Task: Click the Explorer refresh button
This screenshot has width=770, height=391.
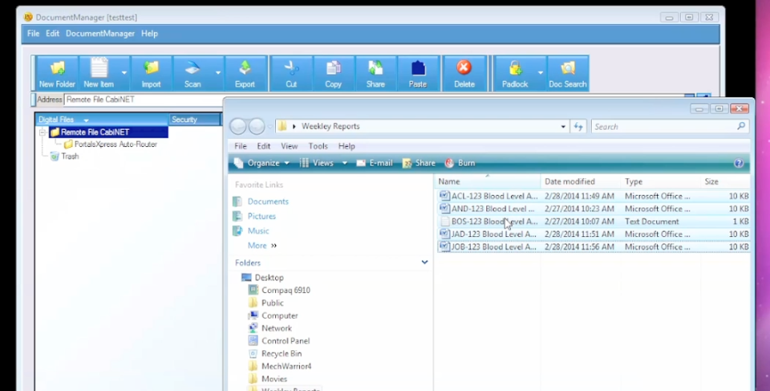Action: tap(578, 126)
